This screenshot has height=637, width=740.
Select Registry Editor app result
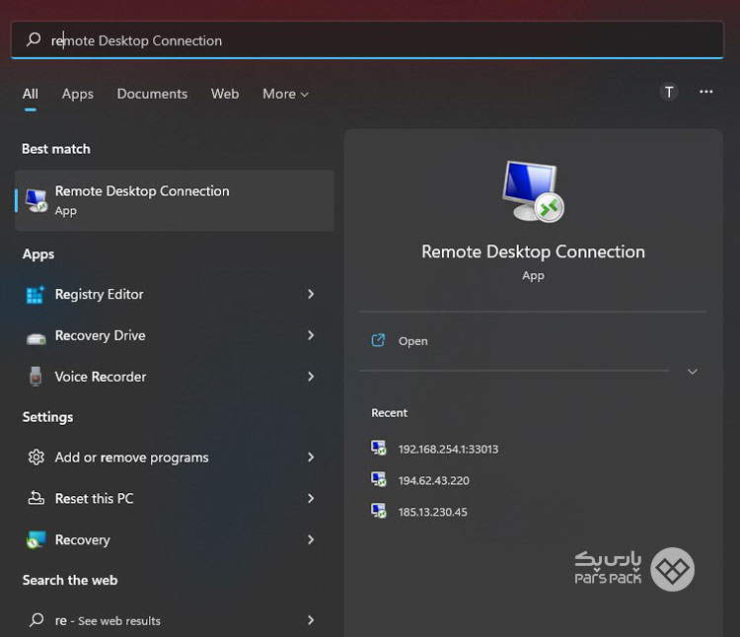(175, 294)
